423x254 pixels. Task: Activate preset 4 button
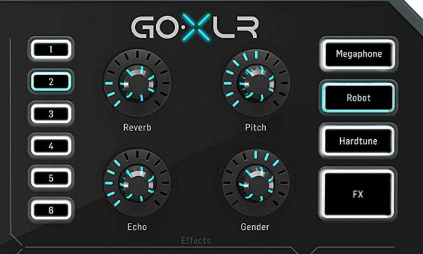[51, 146]
